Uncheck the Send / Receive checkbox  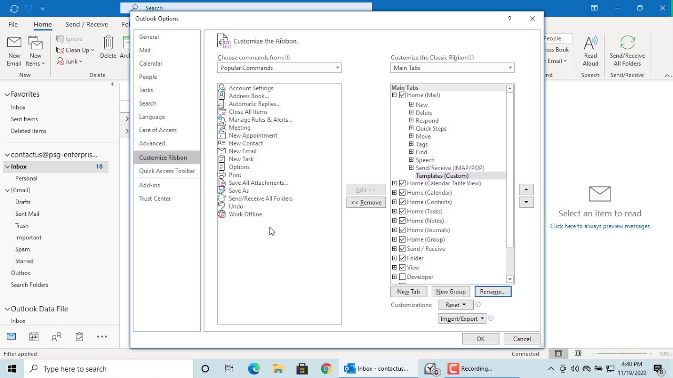coord(402,249)
